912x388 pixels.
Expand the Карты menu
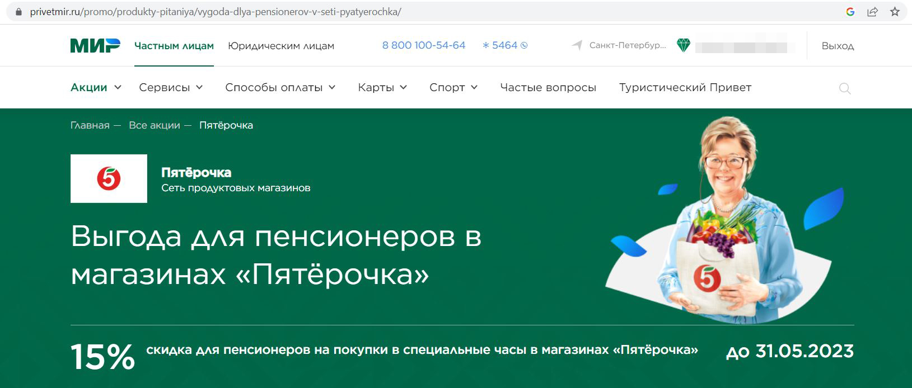point(382,87)
